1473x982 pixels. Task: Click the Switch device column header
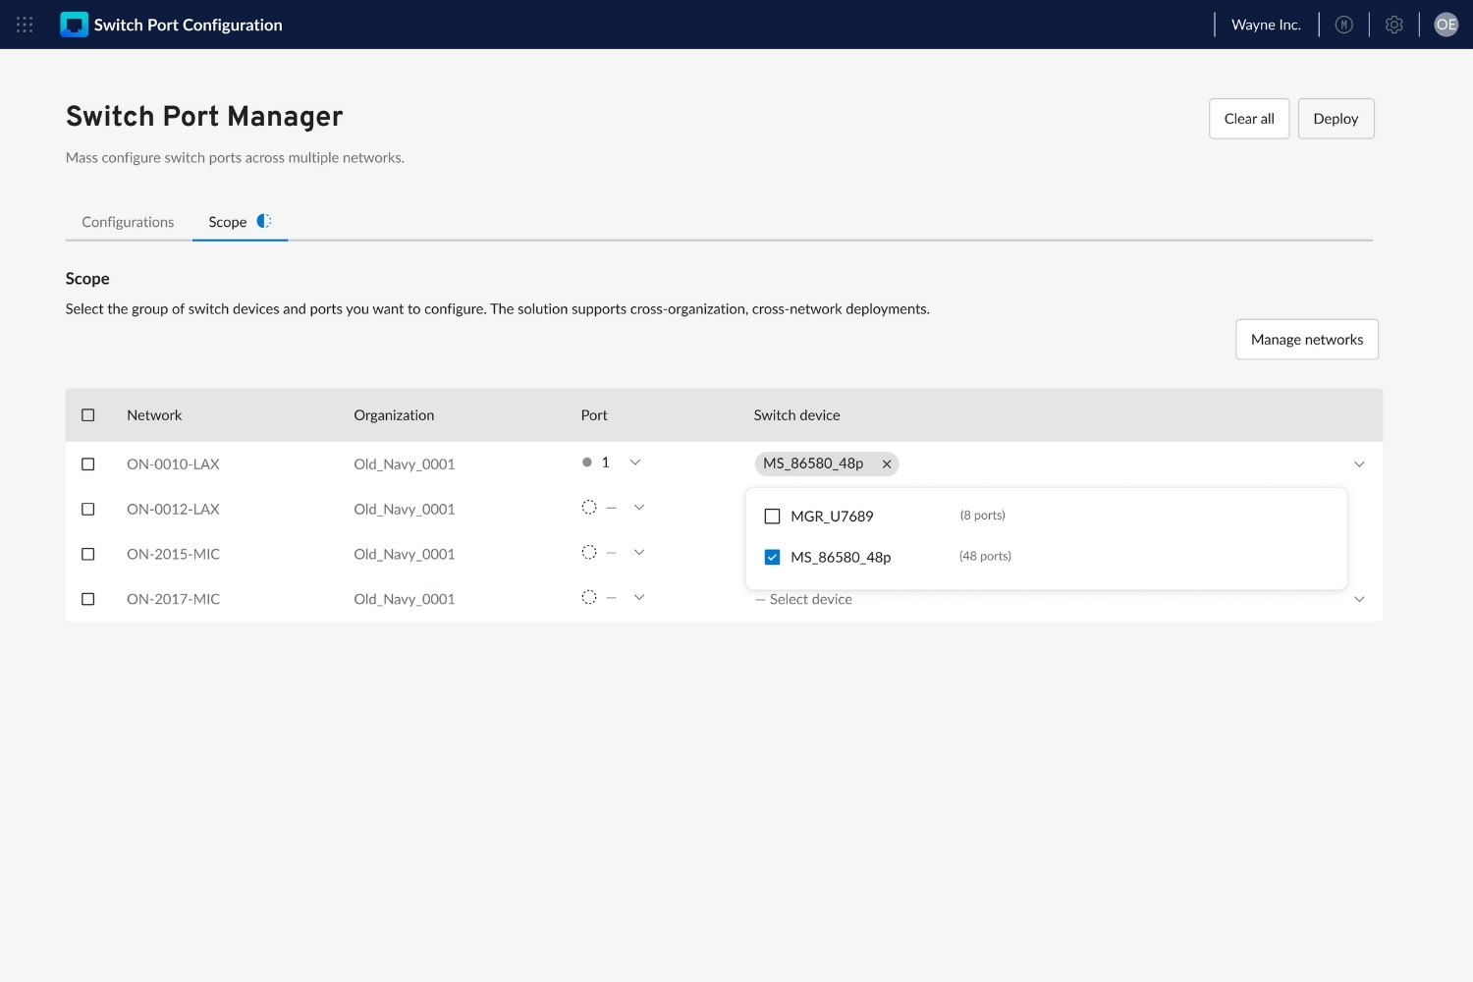(x=796, y=415)
